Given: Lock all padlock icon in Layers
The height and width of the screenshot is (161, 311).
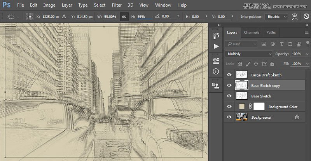Looking at the screenshot, I should point(272,64).
